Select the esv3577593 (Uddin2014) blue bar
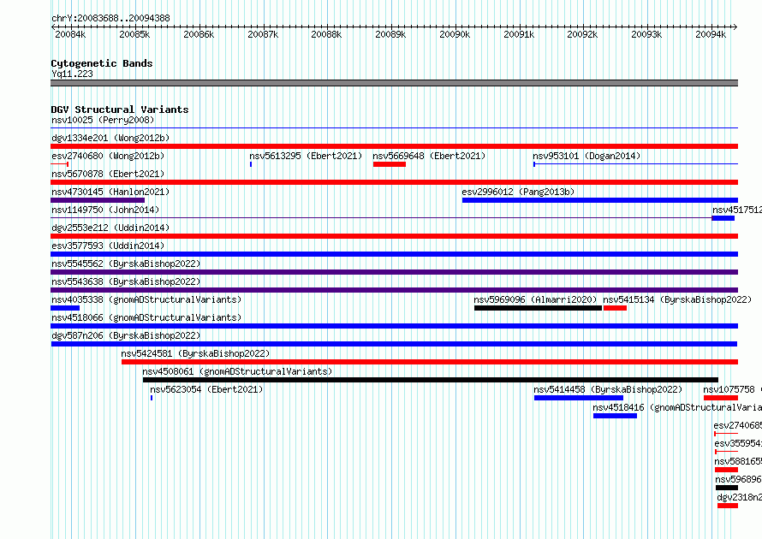762x539 pixels. tap(394, 254)
